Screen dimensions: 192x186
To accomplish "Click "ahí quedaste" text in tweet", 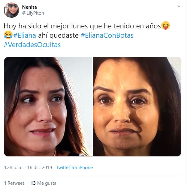I will pos(58,36).
